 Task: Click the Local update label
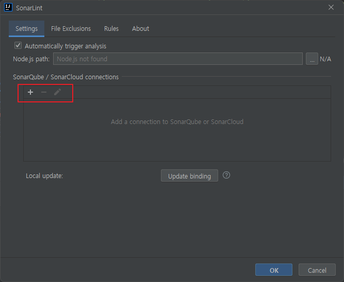tap(44, 176)
